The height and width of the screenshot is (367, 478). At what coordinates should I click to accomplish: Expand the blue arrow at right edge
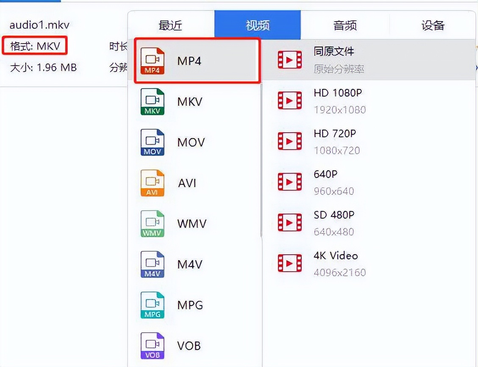coord(475,67)
